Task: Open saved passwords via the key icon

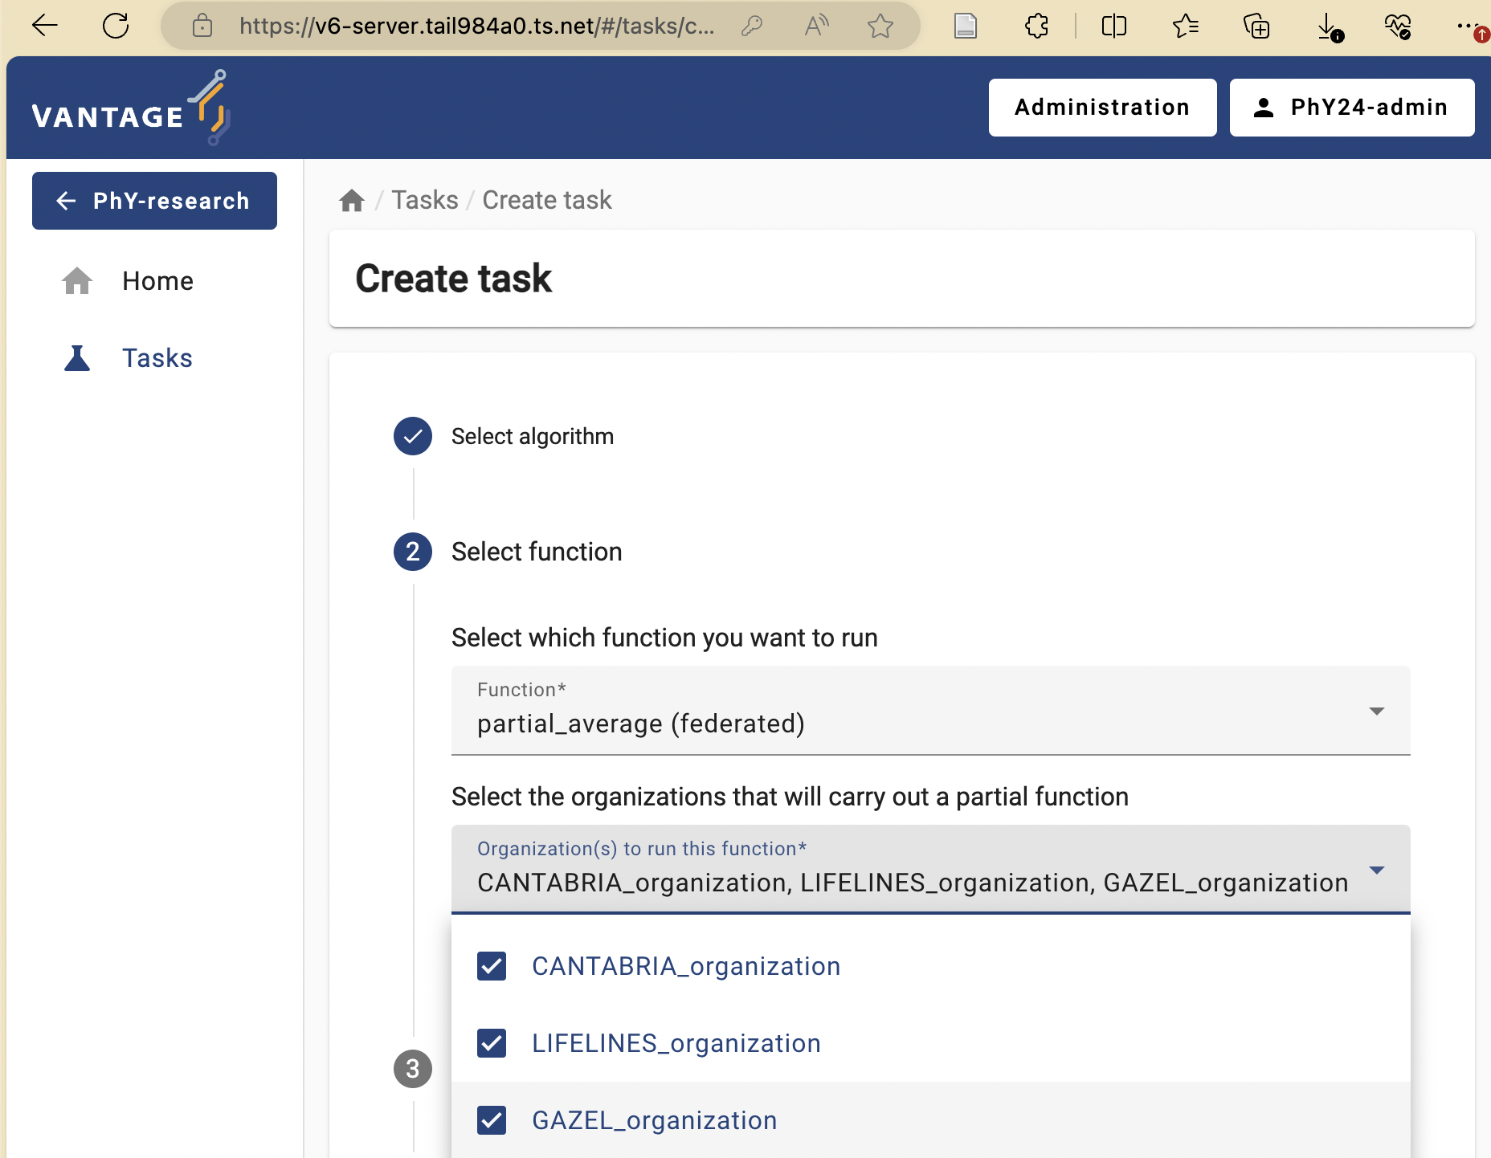Action: [x=751, y=27]
